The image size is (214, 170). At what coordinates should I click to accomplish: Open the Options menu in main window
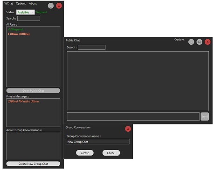click(21, 3)
